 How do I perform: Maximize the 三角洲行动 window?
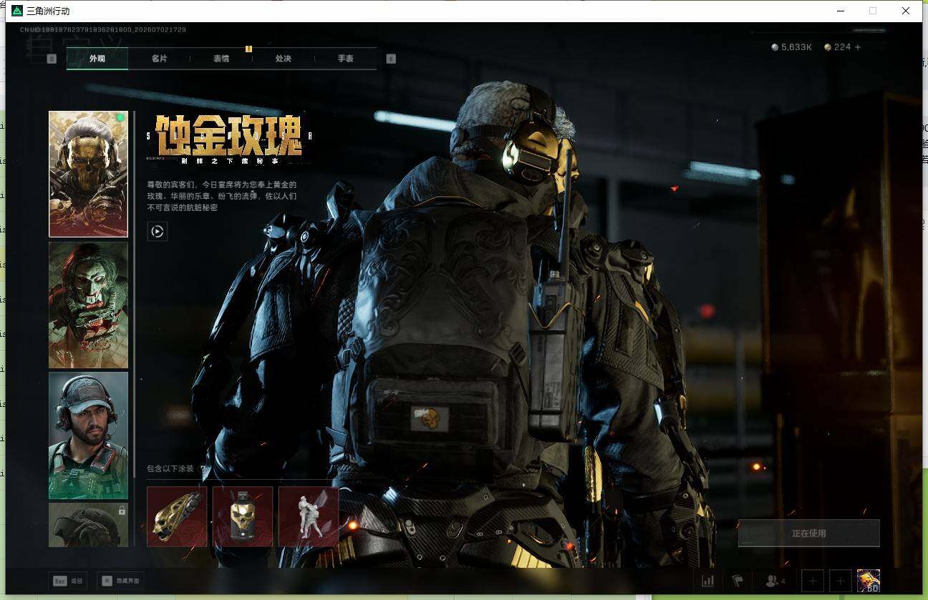[x=872, y=11]
